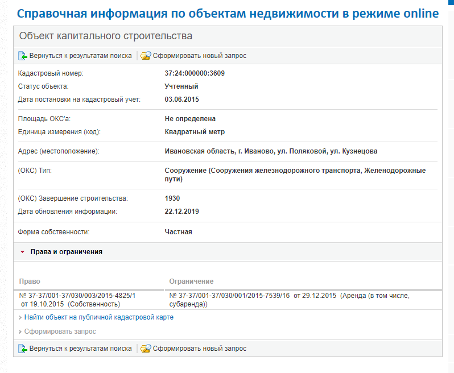Click the magnifier folder icon in upper toolbar

point(146,56)
